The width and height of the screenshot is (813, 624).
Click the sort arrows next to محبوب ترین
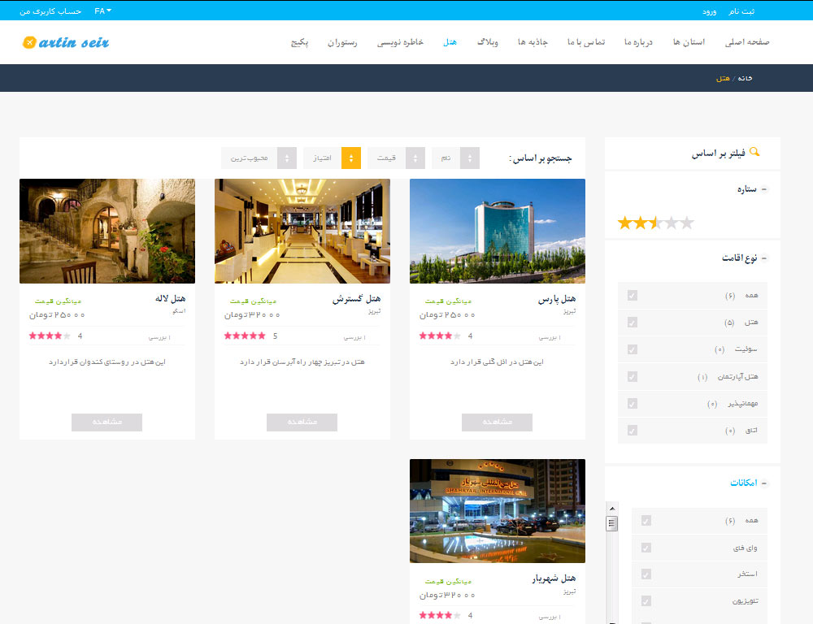tap(287, 158)
